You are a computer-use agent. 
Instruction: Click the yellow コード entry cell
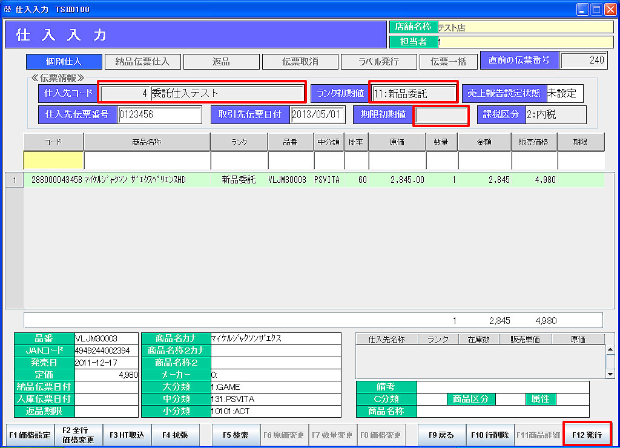pyautogui.click(x=53, y=160)
